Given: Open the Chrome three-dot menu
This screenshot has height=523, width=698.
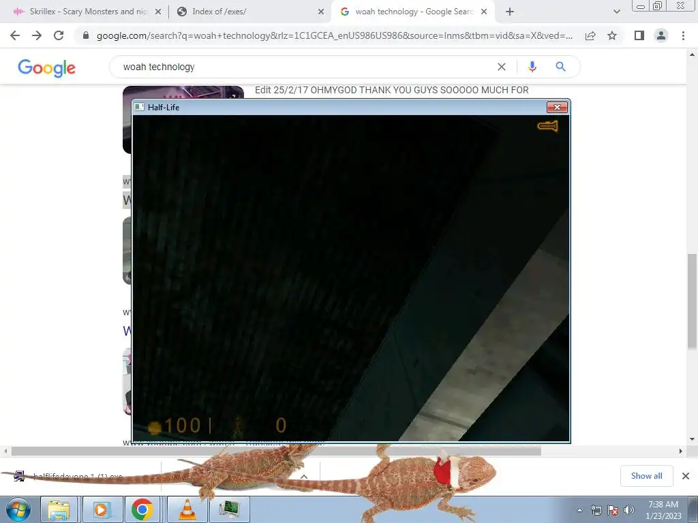Looking at the screenshot, I should [x=683, y=35].
